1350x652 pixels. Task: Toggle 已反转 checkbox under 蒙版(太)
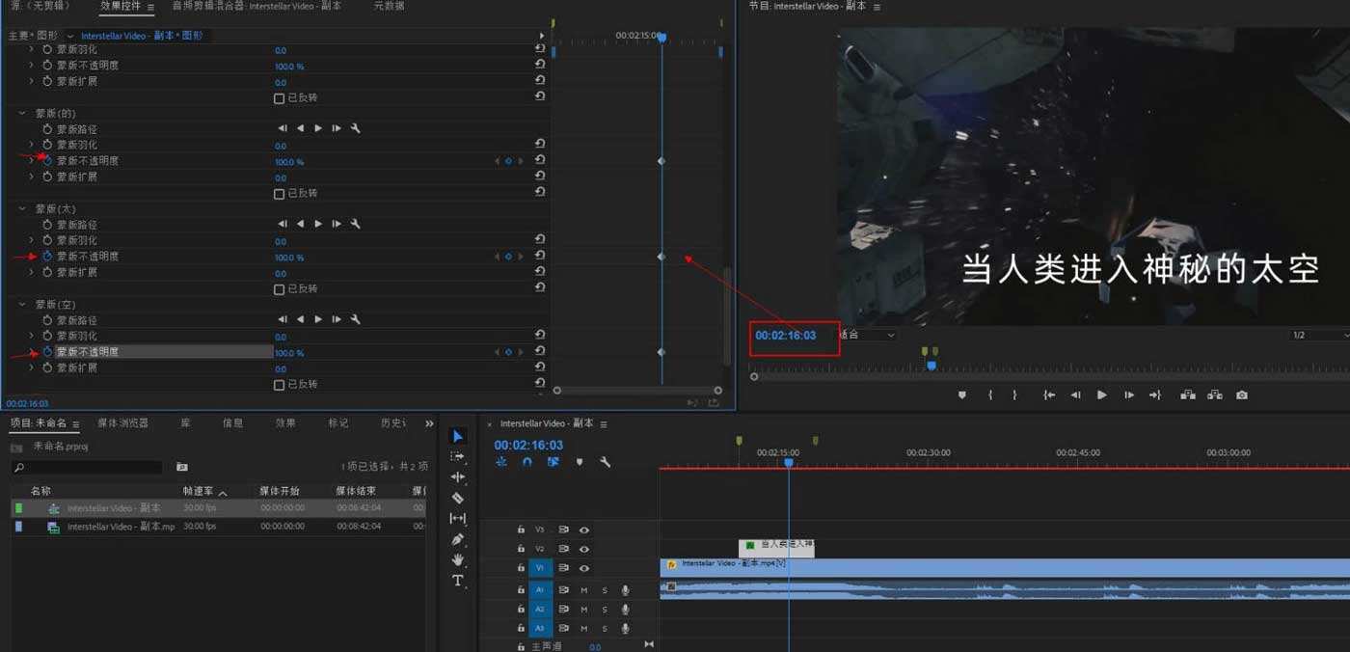(x=280, y=289)
